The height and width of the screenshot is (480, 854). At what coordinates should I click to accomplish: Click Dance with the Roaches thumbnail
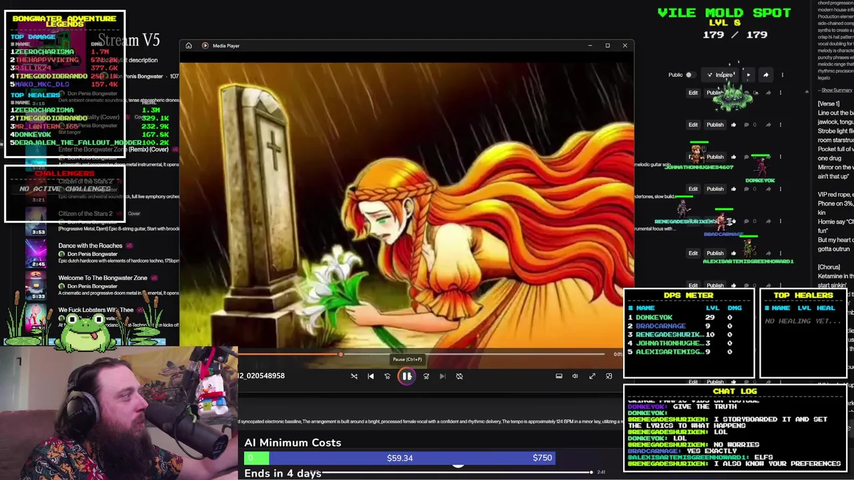tap(36, 253)
